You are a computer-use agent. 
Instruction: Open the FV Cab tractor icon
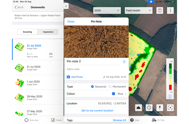click(154, 120)
